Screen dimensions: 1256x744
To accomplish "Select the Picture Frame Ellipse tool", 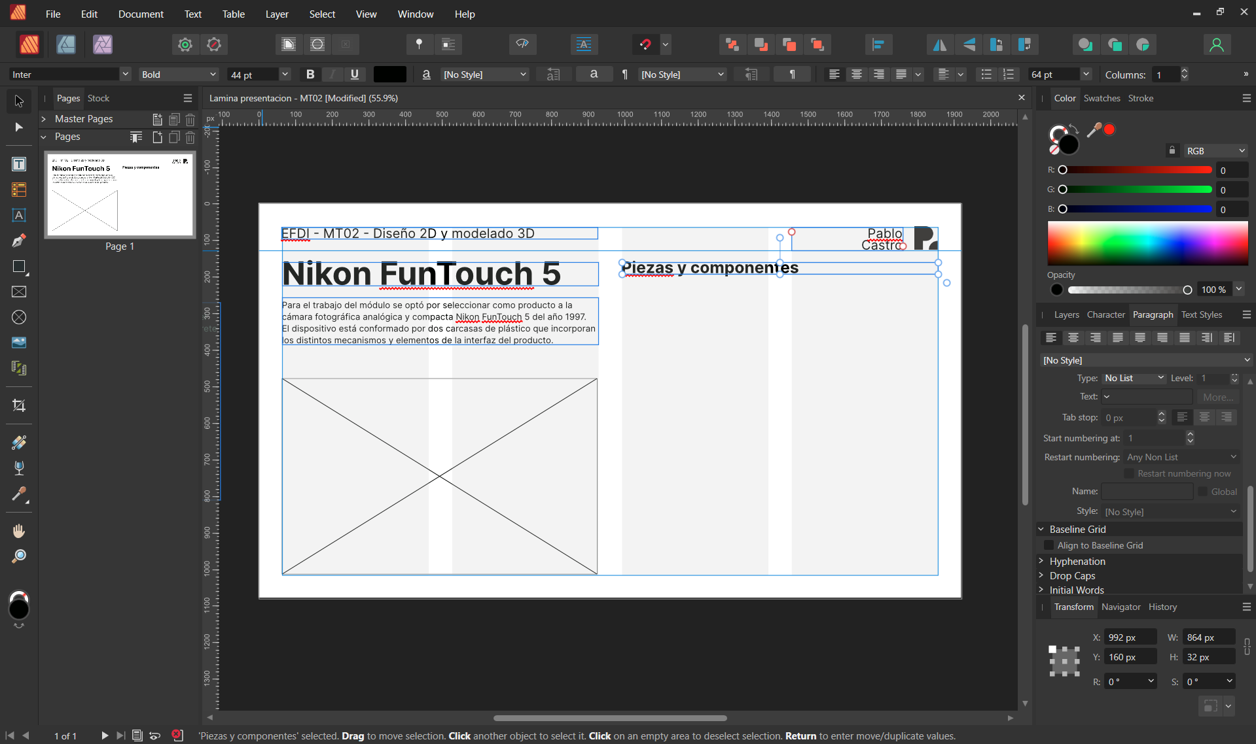I will (19, 317).
